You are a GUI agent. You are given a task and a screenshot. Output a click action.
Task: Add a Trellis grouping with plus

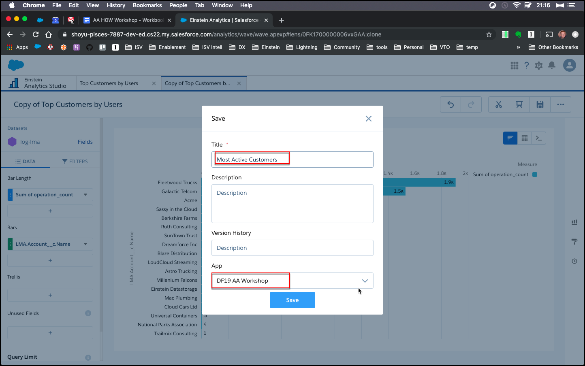(x=50, y=295)
